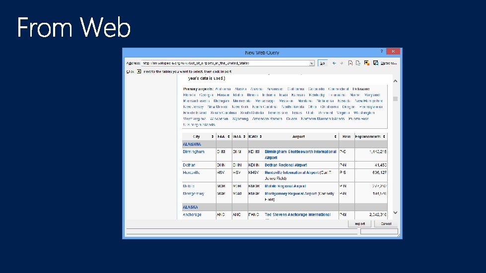Open the California link in Primary airports
Viewport: 486px width, 273px height.
(296, 89)
